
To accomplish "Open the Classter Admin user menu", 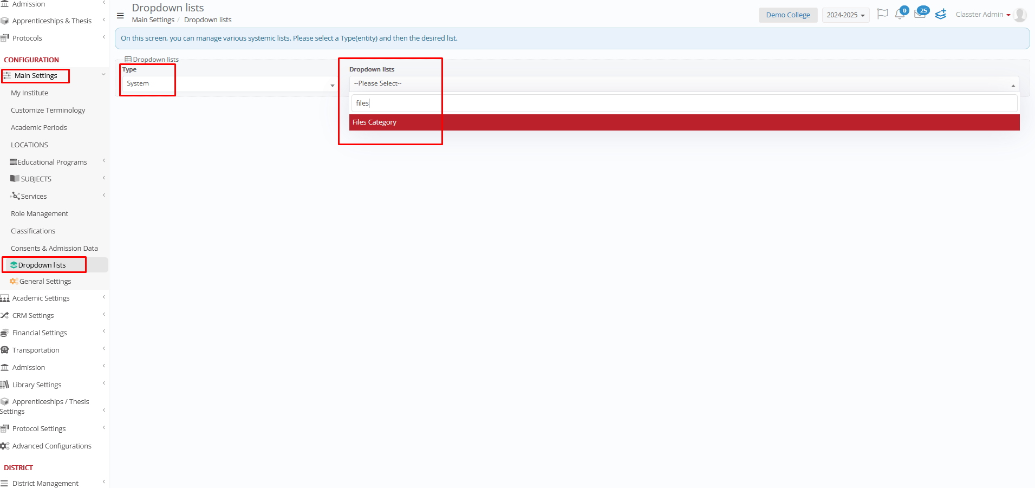I will tap(982, 15).
